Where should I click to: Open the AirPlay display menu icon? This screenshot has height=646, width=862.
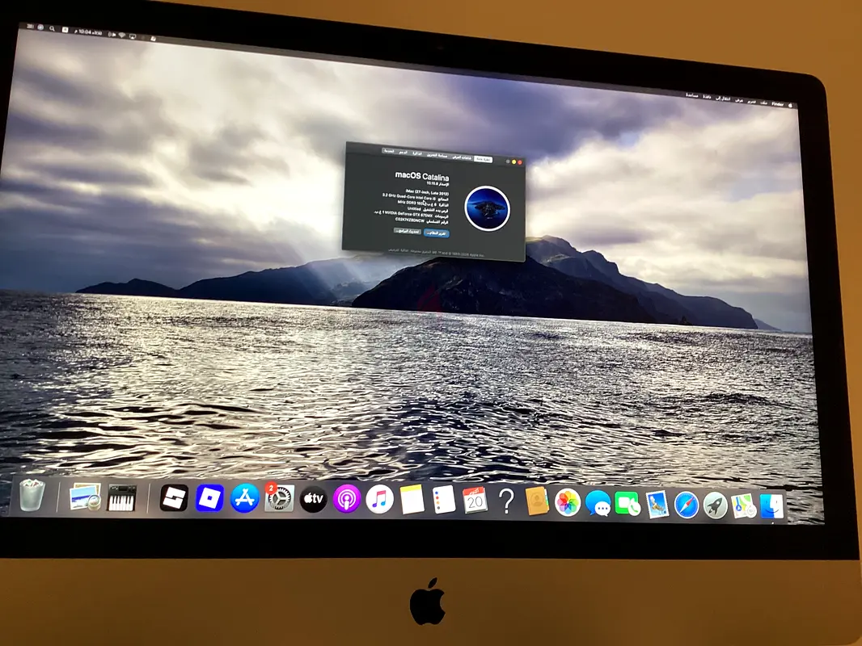(133, 36)
